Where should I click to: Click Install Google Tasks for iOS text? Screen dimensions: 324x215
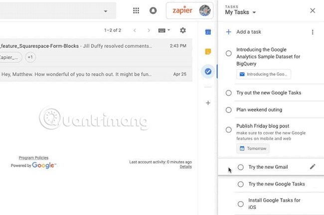click(274, 204)
